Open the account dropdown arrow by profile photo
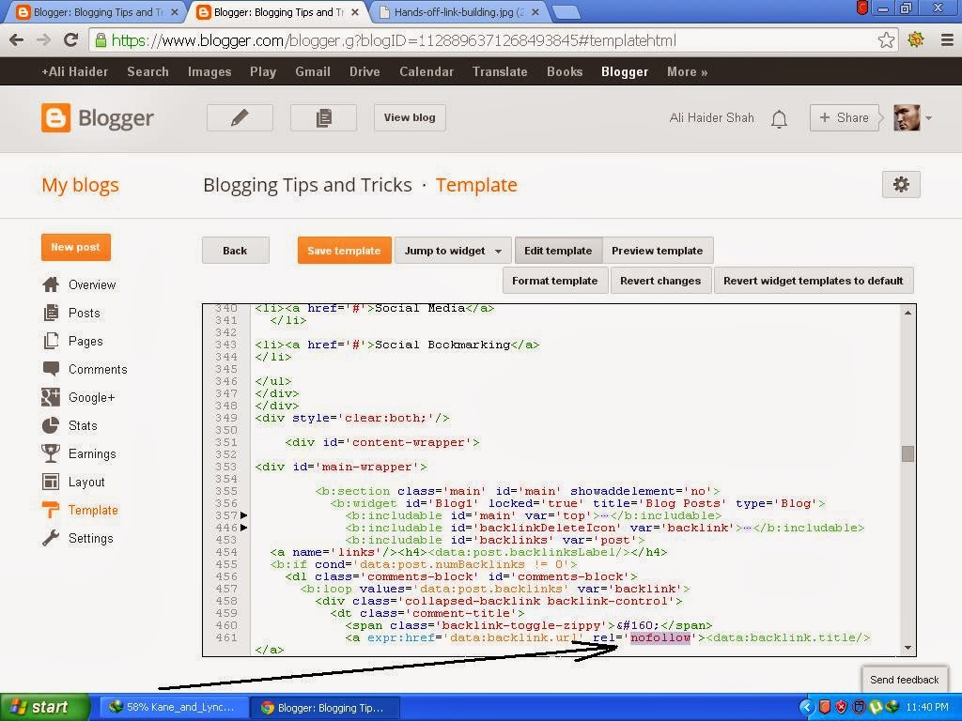The image size is (962, 721). point(929,117)
